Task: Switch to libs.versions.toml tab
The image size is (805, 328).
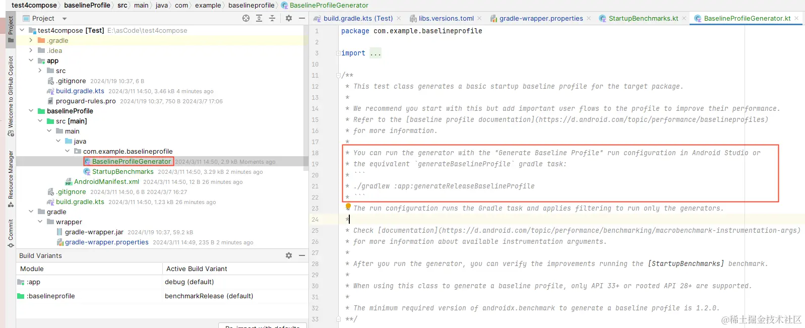Action: (446, 18)
